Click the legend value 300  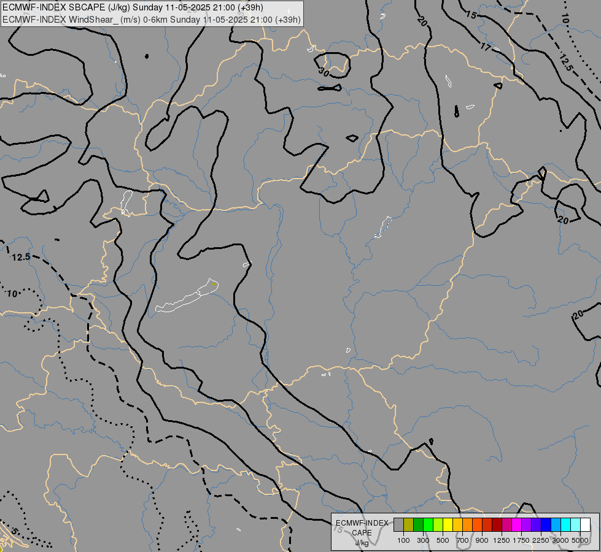(x=423, y=540)
